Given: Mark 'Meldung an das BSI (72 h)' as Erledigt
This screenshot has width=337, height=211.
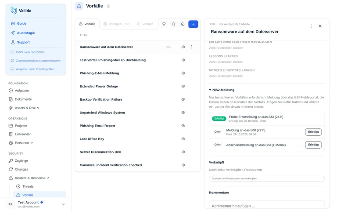Looking at the screenshot, I should [313, 132].
